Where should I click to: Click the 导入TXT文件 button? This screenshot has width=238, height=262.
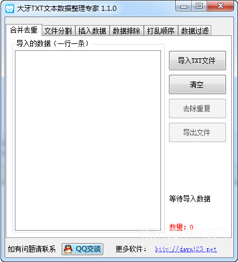pos(197,61)
